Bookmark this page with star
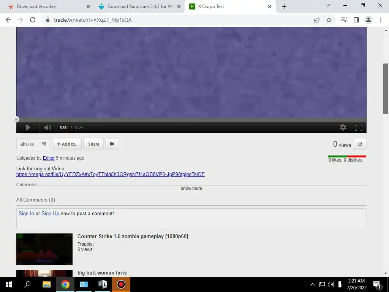Screen dimensions: 389x292 coord(329,20)
